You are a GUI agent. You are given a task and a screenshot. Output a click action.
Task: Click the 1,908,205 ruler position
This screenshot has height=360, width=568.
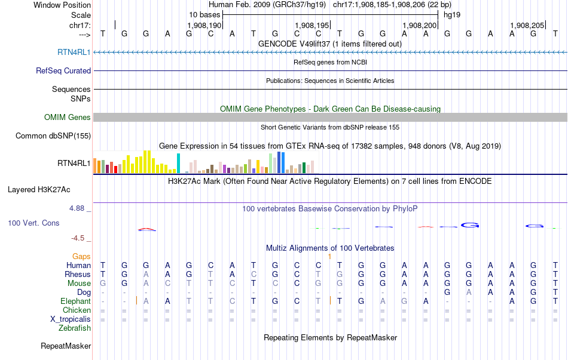point(527,25)
